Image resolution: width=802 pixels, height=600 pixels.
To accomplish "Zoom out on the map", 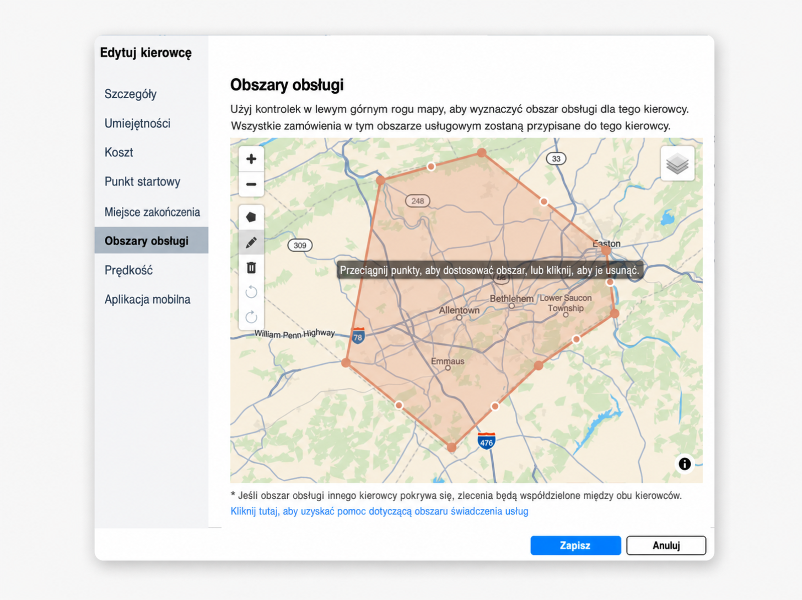I will coord(251,184).
